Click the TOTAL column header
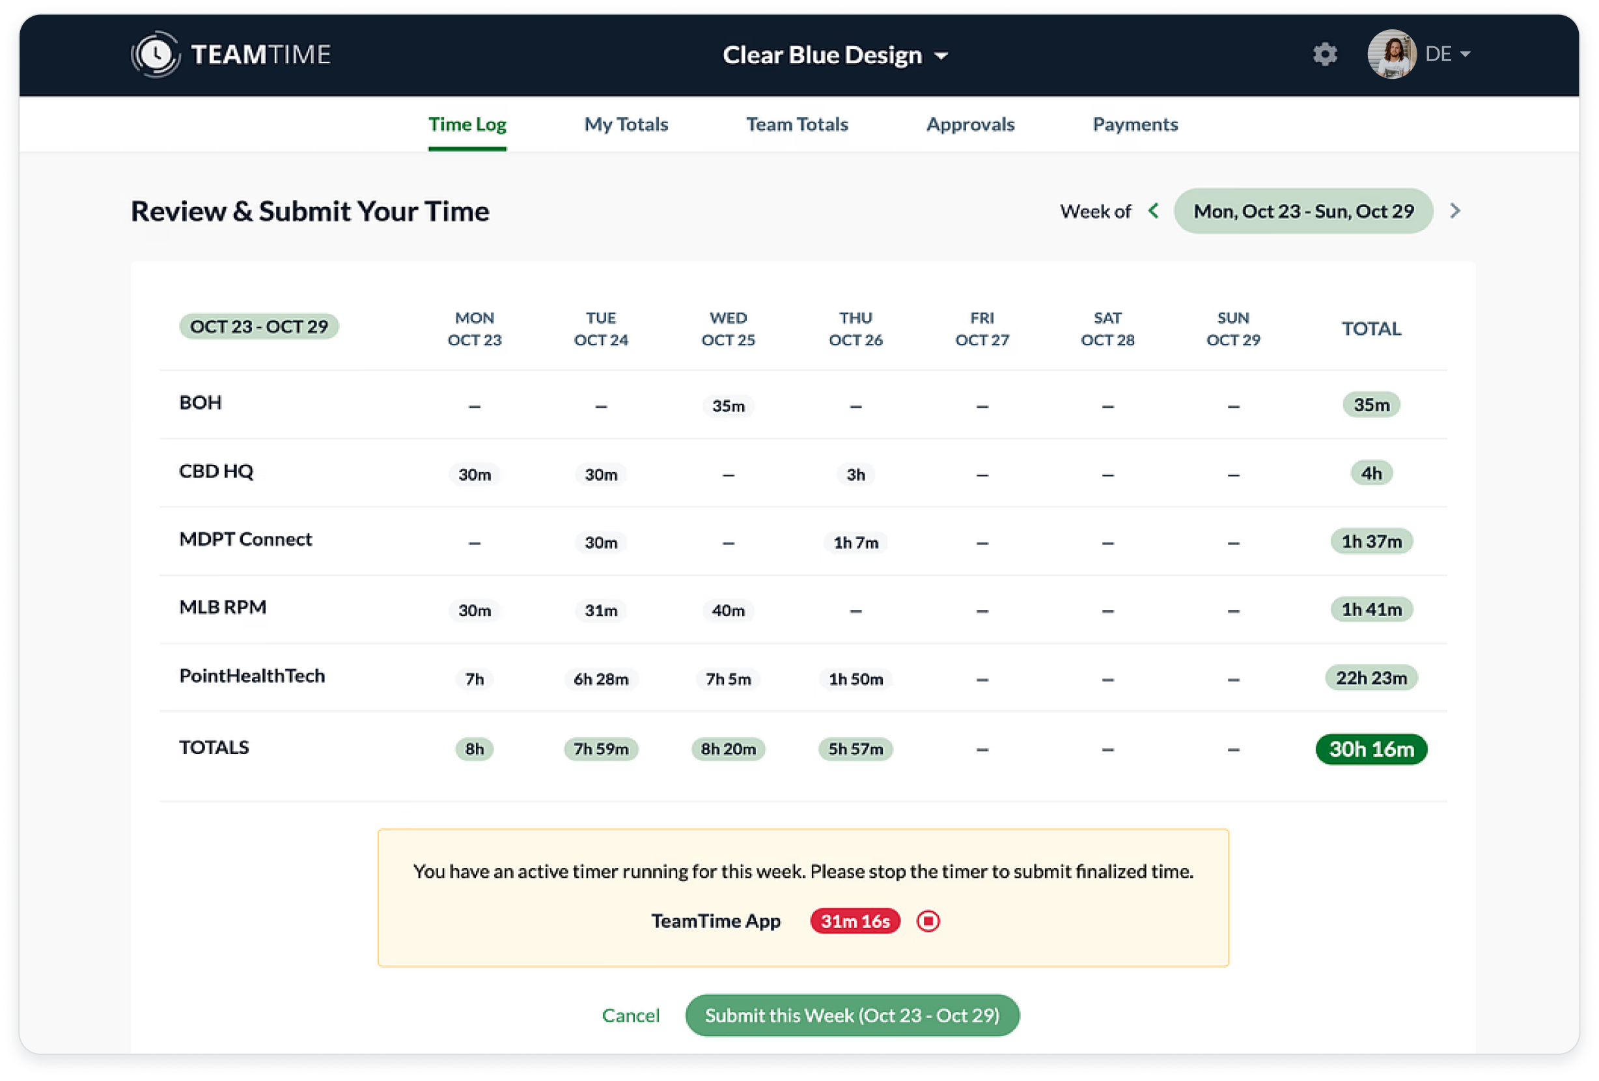This screenshot has height=1081, width=1599. coord(1370,329)
